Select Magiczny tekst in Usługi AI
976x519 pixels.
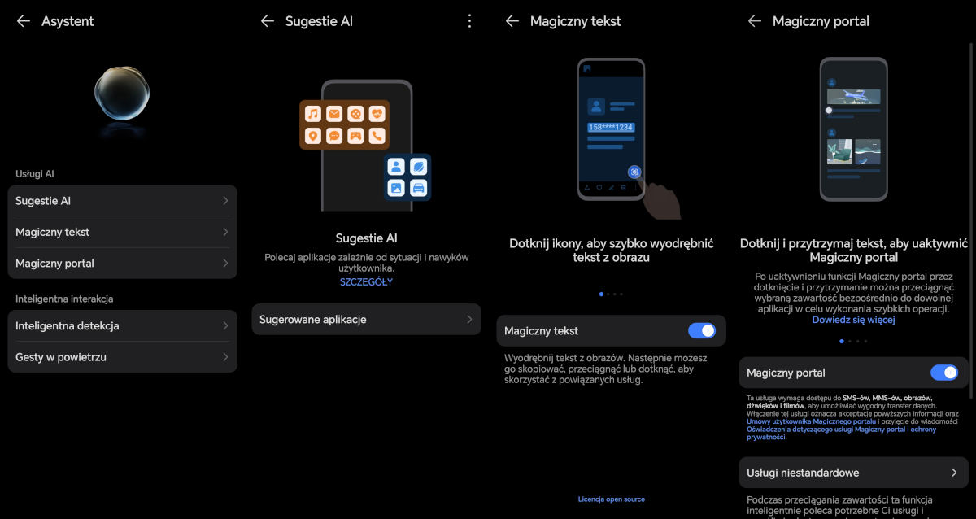click(x=122, y=232)
